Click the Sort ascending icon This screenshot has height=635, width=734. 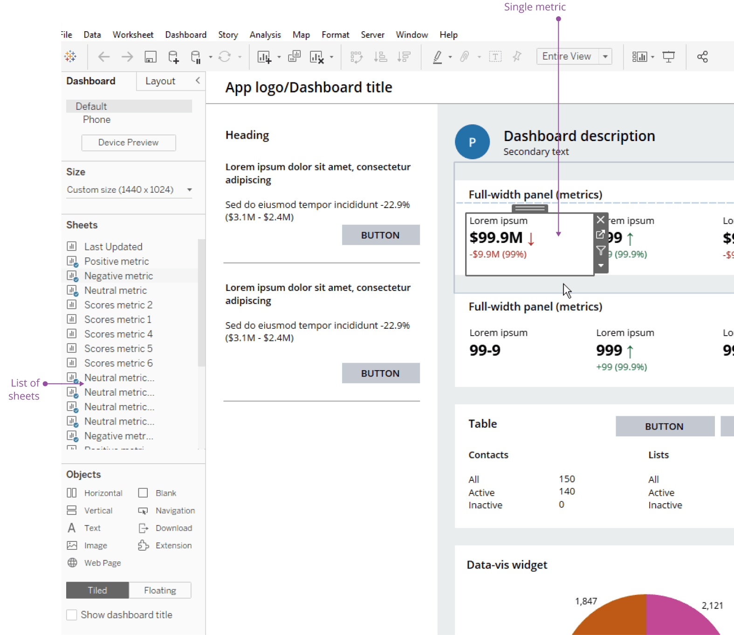tap(380, 57)
